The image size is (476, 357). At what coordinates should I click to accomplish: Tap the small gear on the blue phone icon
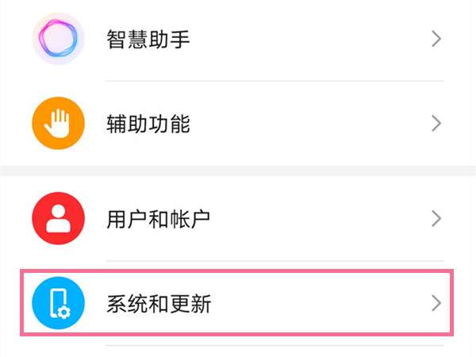click(66, 310)
